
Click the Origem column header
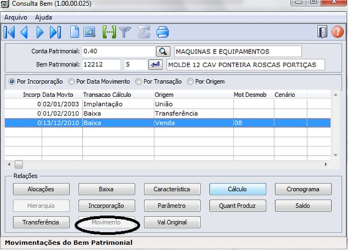(x=194, y=95)
